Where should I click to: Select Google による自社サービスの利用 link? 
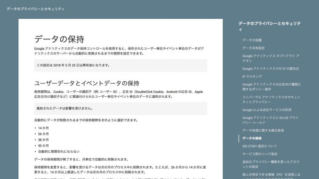(x=267, y=110)
